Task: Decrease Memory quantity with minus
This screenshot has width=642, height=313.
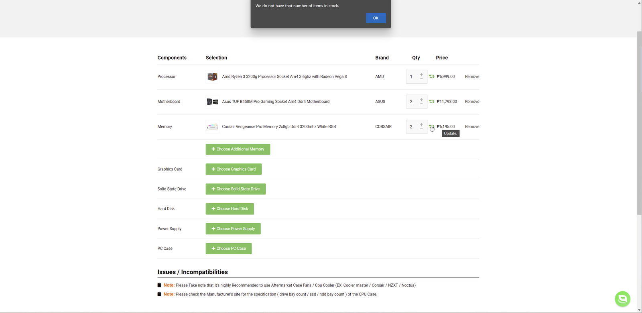Action: (x=421, y=129)
